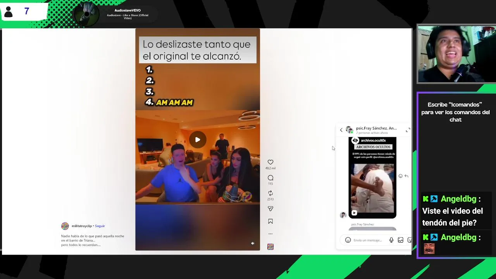Open the group chat avatar in the header
Viewport: 496px width, 279px height.
349,130
